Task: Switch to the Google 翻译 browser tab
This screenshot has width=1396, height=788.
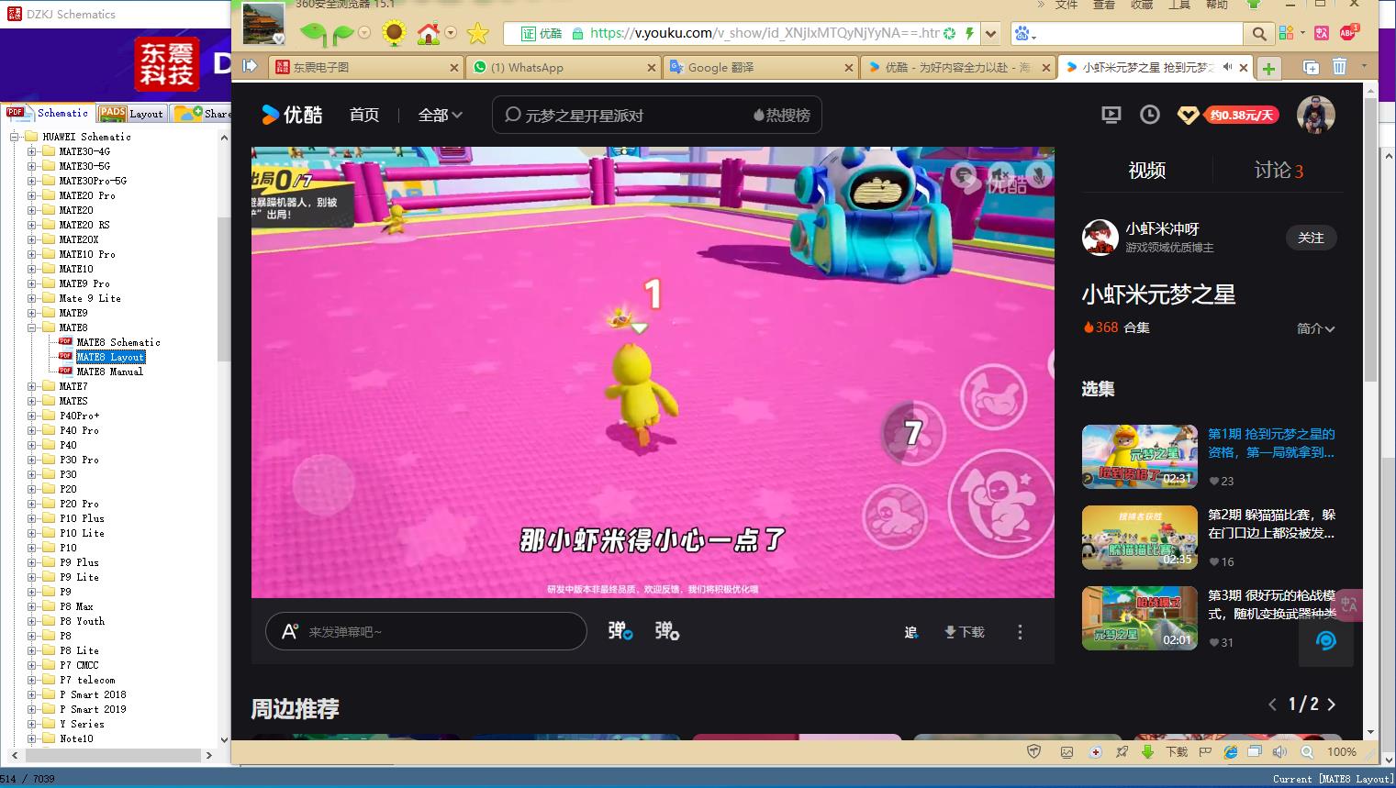Action: point(760,67)
